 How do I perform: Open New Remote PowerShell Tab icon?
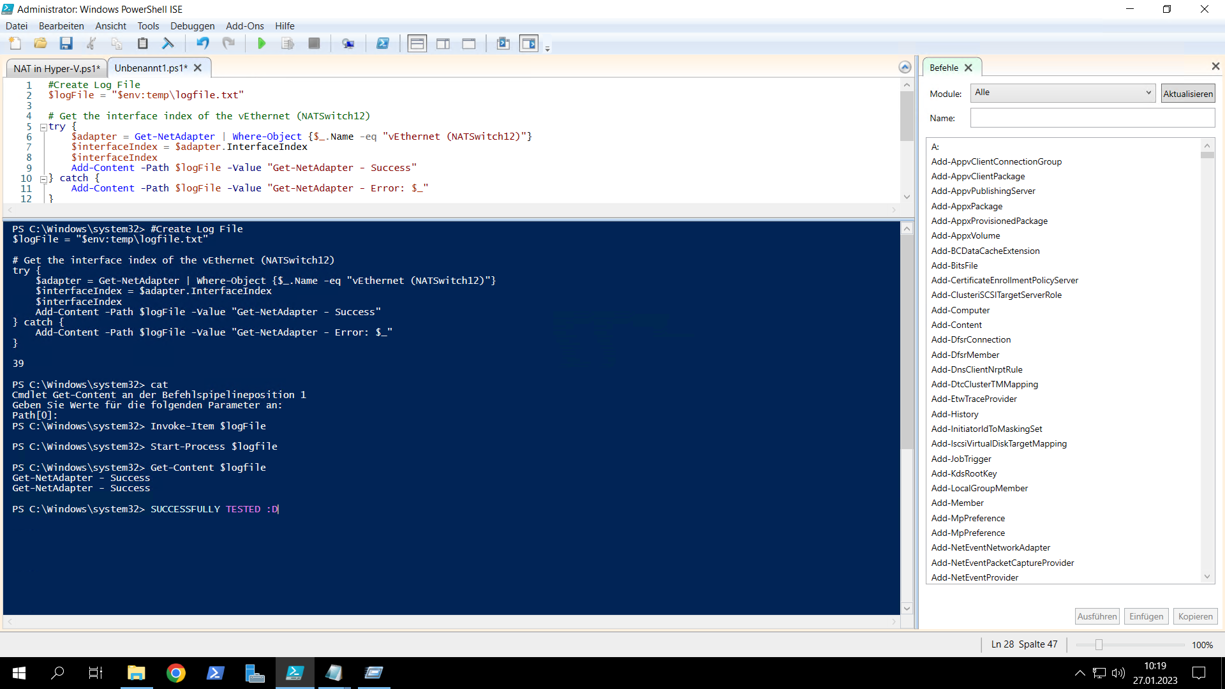click(x=348, y=43)
